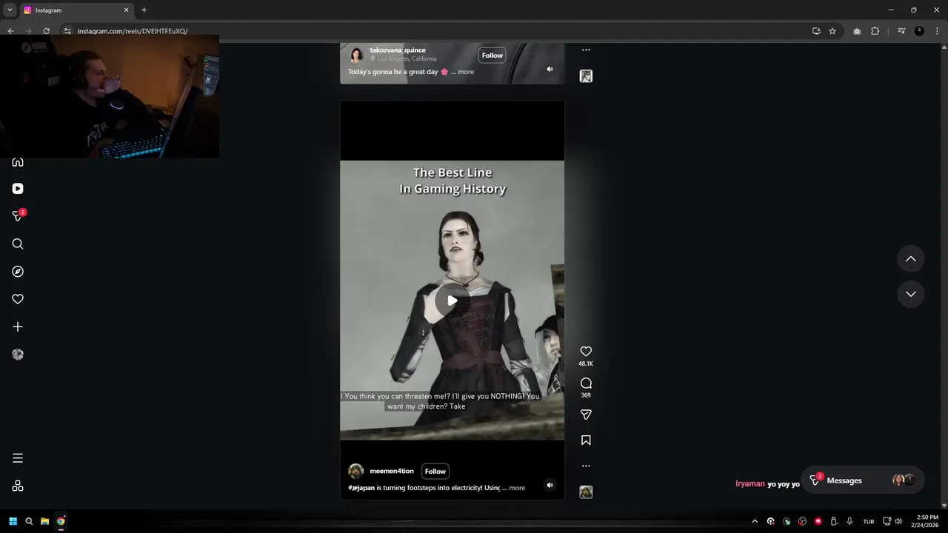
Task: Go to previous reel with up arrow
Action: pos(911,259)
